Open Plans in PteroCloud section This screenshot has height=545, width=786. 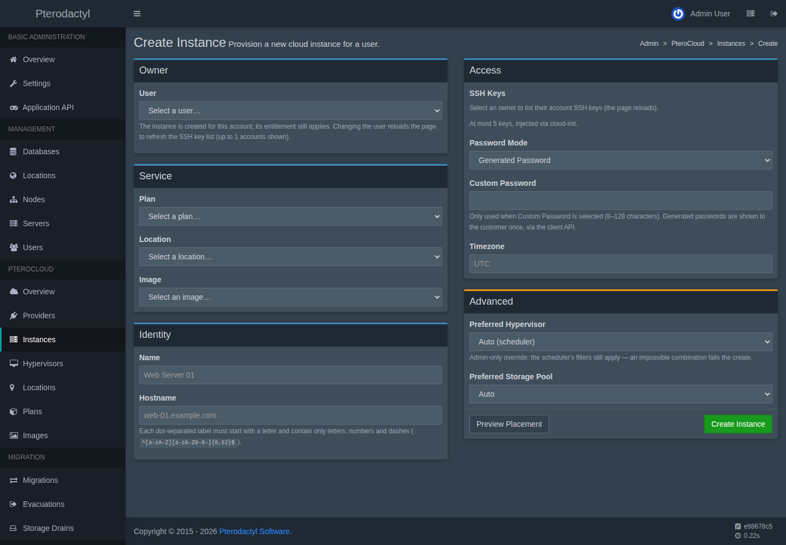point(63,411)
